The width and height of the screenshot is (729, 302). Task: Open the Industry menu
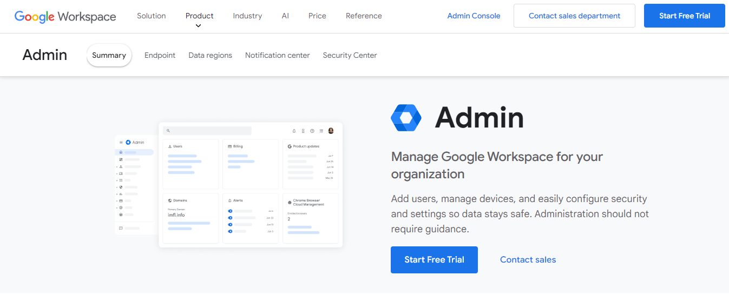[247, 16]
